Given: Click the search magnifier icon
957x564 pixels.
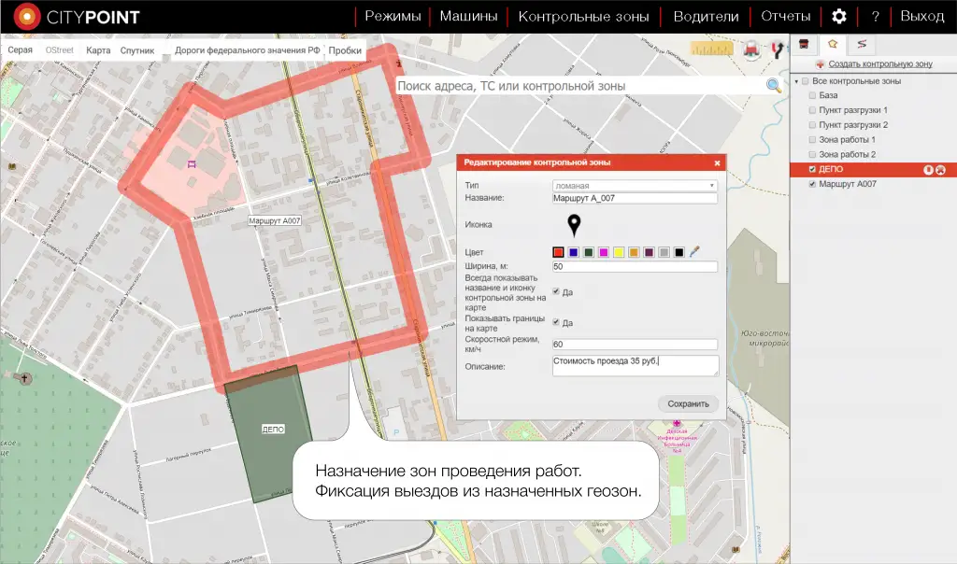Looking at the screenshot, I should pyautogui.click(x=774, y=86).
